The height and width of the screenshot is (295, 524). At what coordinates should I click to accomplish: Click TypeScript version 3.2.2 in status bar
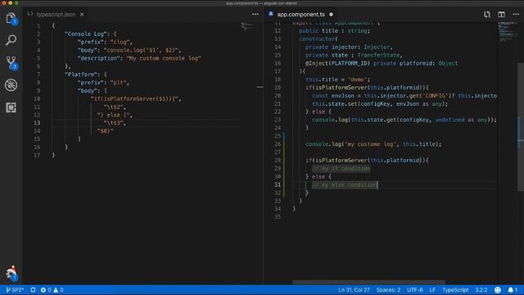481,290
